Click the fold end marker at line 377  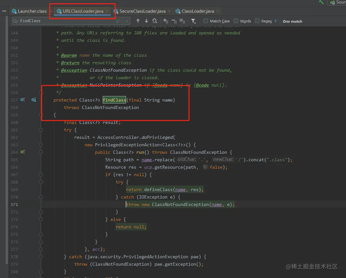pyautogui.click(x=41, y=249)
